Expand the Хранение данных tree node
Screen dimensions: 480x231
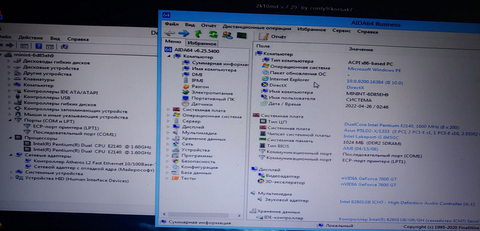pyautogui.click(x=168, y=138)
